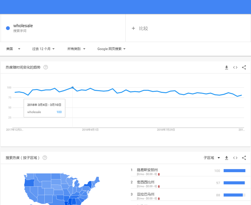Add a comparison term with 比较
Image resolution: width=251 pixels, height=205 pixels.
(140, 28)
